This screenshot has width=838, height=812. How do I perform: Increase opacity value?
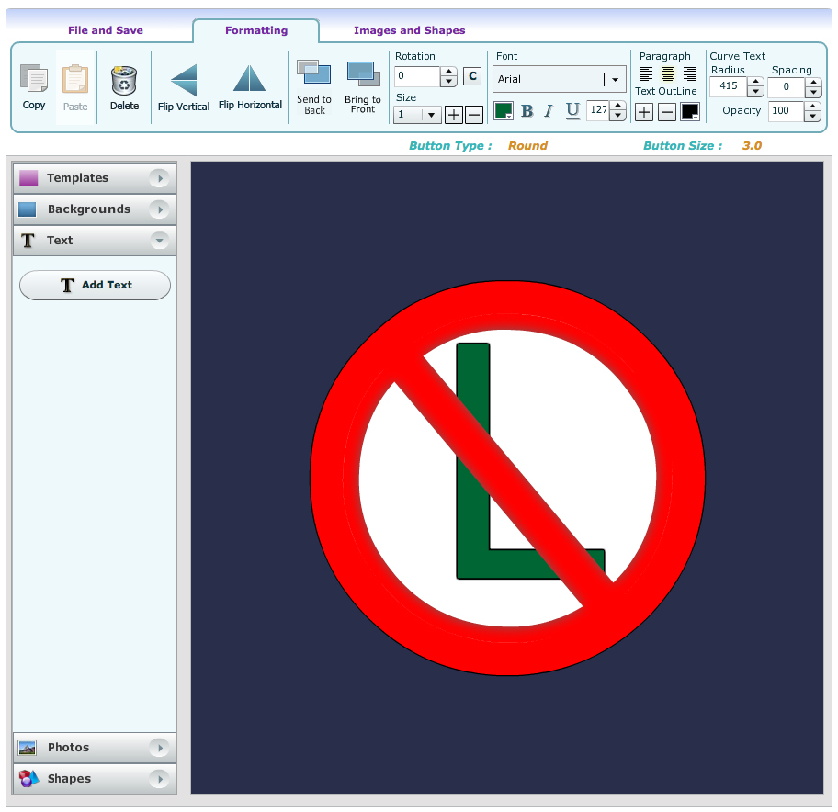click(x=812, y=106)
